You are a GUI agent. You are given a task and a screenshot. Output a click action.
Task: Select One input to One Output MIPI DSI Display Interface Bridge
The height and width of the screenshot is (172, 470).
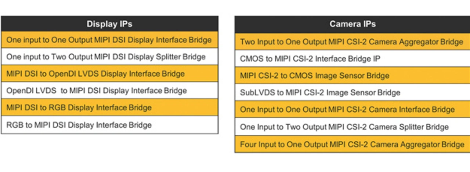(x=109, y=40)
